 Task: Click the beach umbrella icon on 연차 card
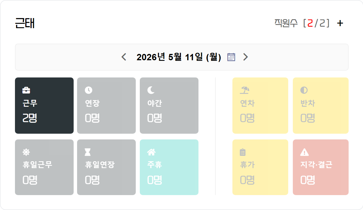(x=244, y=90)
